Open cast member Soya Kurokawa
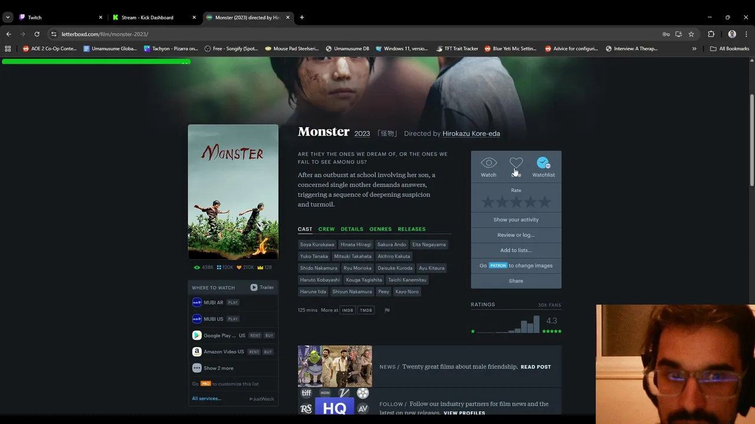 317,244
